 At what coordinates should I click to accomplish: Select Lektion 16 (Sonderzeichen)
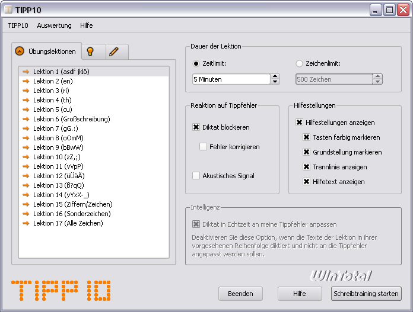[94, 214]
